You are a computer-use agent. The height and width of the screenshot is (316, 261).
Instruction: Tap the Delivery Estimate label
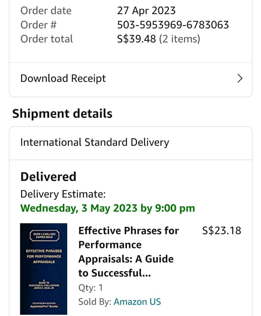tap(63, 194)
